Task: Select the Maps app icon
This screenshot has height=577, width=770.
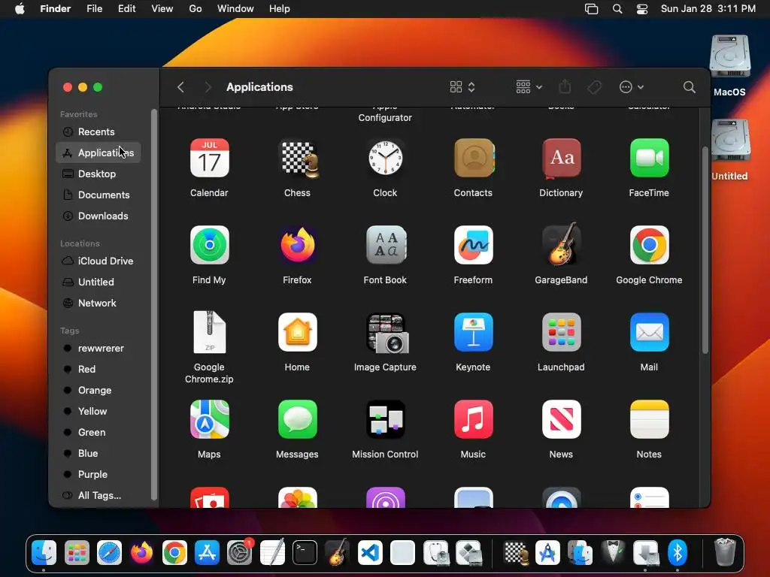Action: (x=209, y=419)
